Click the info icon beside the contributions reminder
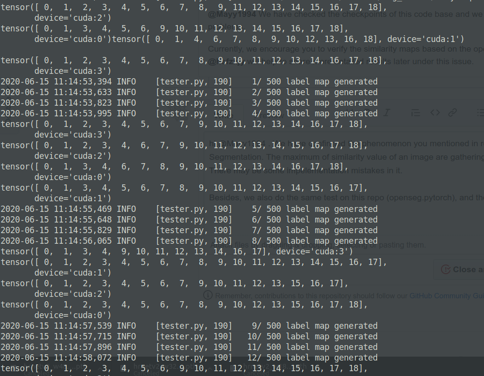Screen dimensions: 484x376 pyautogui.click(x=207, y=295)
